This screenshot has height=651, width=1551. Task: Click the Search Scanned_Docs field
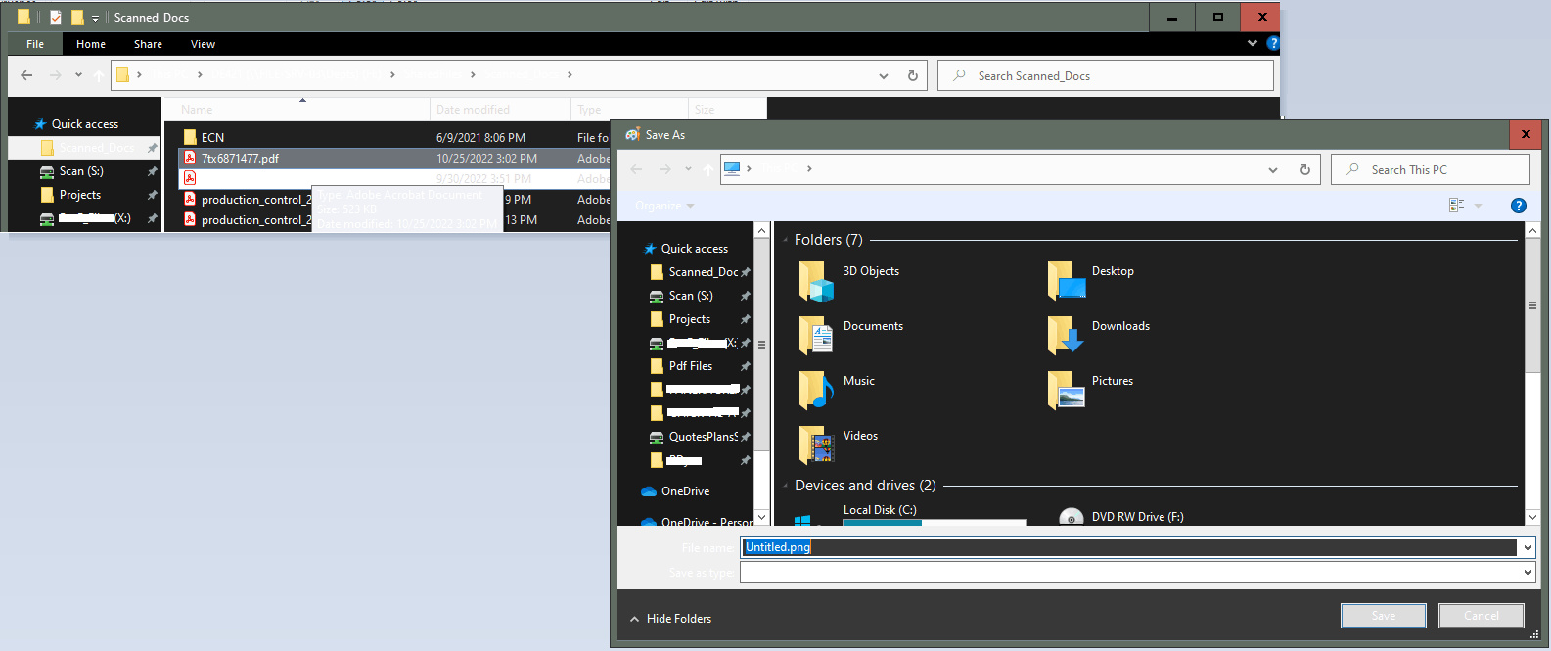click(x=1106, y=75)
